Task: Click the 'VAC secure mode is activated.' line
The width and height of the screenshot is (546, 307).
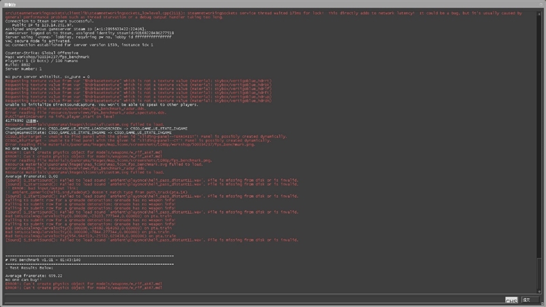Action: pos(38,41)
